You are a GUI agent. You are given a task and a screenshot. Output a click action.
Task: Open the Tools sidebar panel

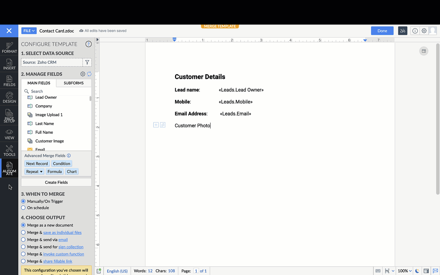(9, 151)
